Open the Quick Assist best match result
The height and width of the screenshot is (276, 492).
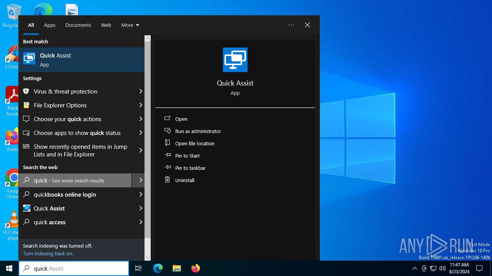pyautogui.click(x=81, y=60)
